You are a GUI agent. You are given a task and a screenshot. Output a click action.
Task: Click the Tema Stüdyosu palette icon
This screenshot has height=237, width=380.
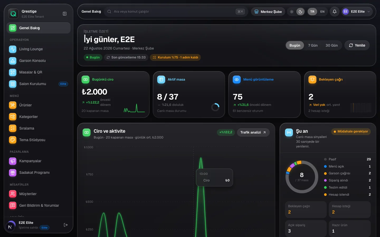(13, 140)
